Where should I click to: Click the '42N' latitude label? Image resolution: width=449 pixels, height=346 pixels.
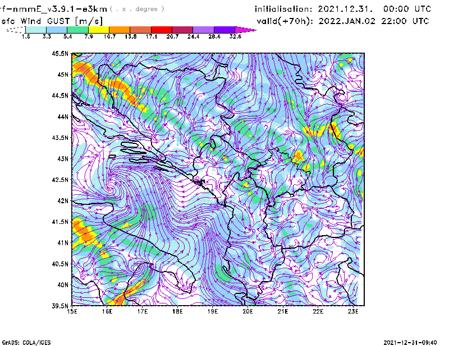[x=63, y=201]
